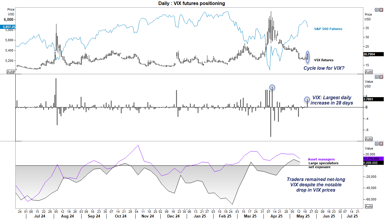Screen dimensions: 384x219
Task: Click Auto on the VIX futures right axis
Action: coord(369,72)
